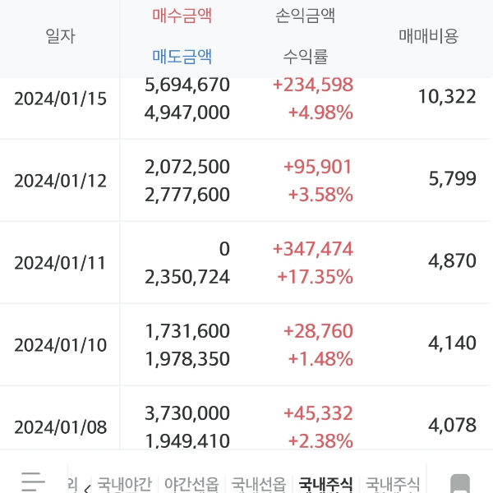Select the bold 국내주식 tab
The image size is (493, 493).
click(x=326, y=484)
